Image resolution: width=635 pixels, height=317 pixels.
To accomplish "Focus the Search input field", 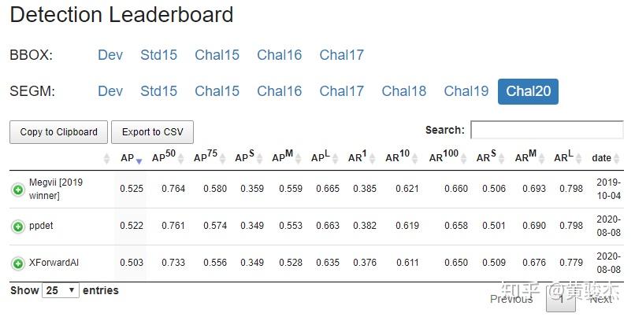I will coord(546,130).
